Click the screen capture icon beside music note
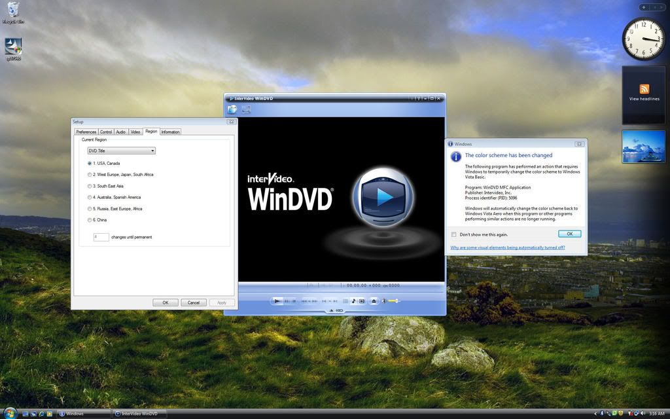Viewport: 670px width, 419px height. click(x=361, y=301)
